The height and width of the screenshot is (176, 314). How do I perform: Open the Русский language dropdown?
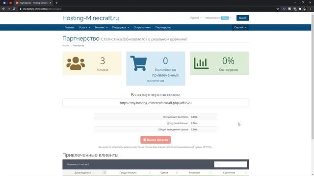pos(196,18)
